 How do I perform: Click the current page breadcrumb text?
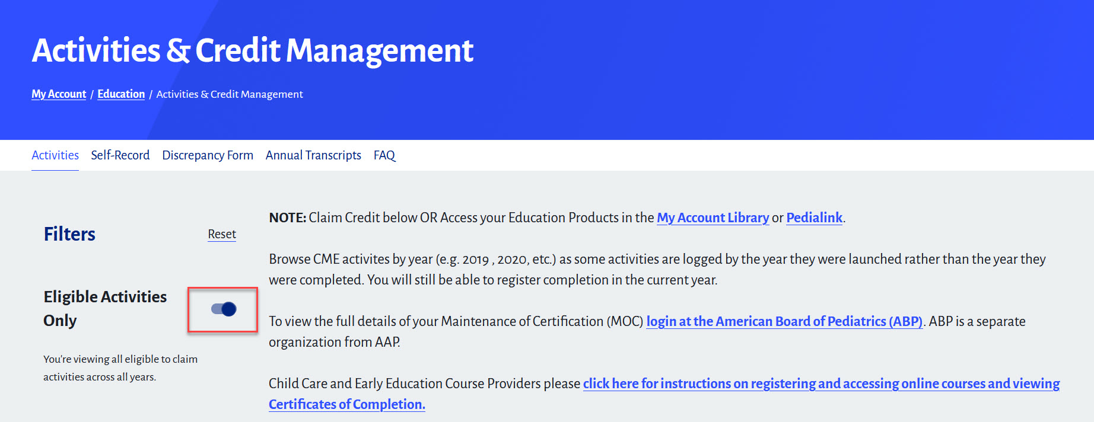point(230,94)
